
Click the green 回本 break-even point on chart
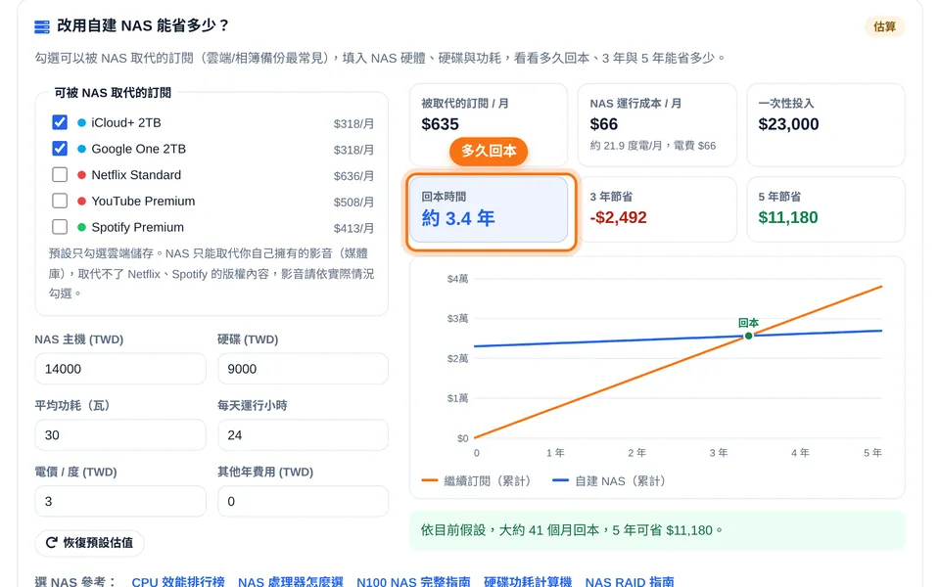(x=748, y=336)
